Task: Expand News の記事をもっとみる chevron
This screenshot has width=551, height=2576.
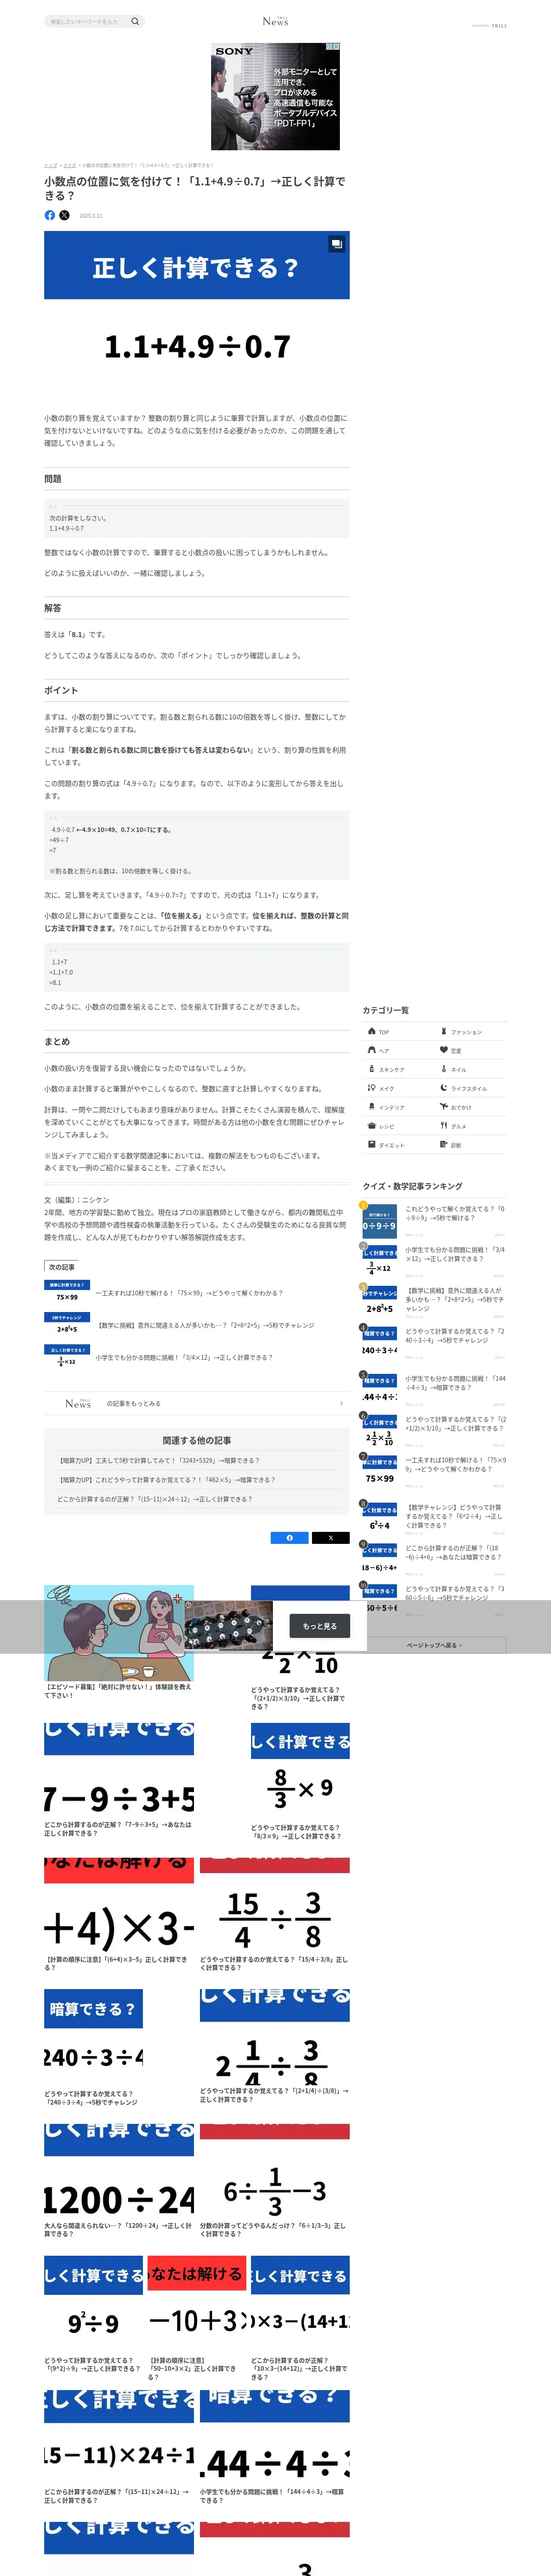Action: (341, 1403)
